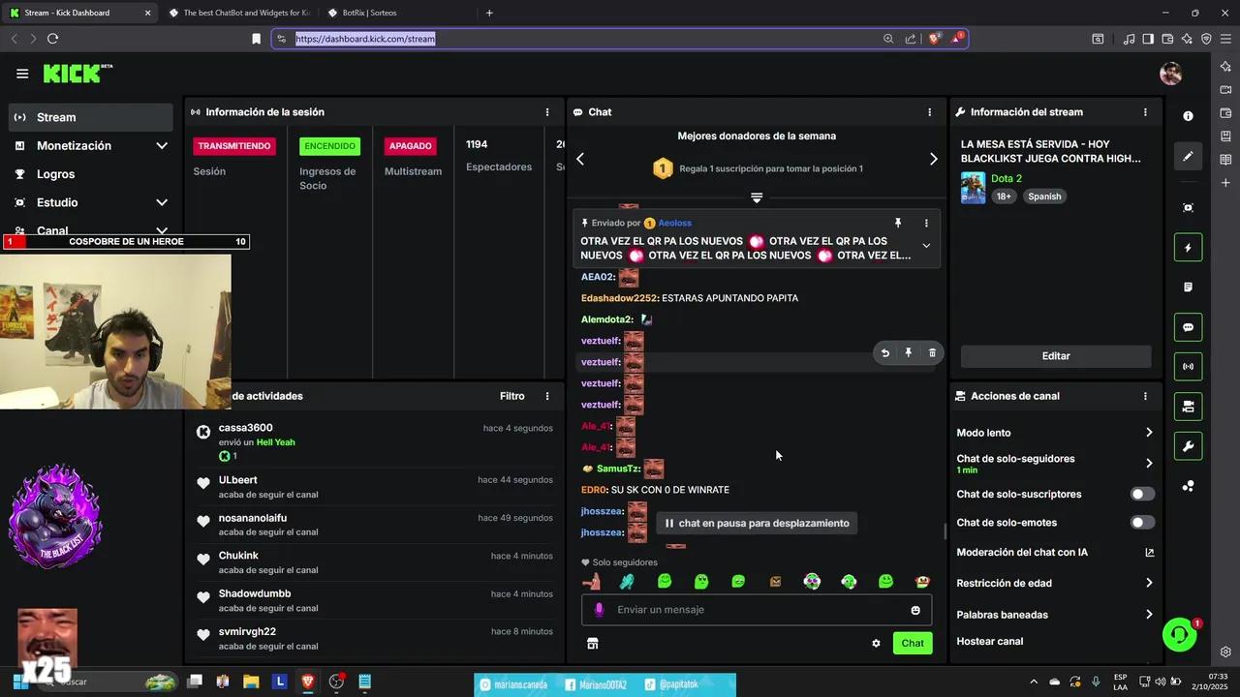Enable Chat de solo-suscriptores toggle
The height and width of the screenshot is (697, 1240).
tap(1142, 495)
